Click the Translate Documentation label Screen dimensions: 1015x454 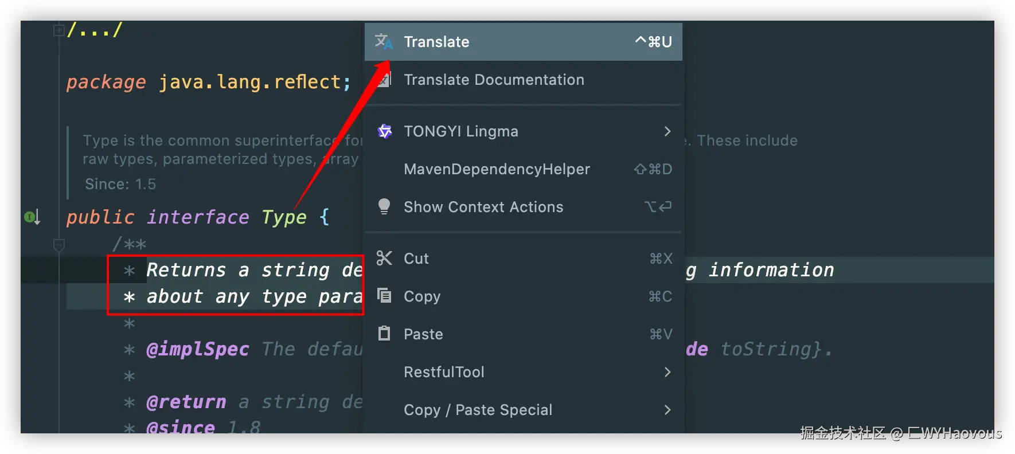point(494,80)
